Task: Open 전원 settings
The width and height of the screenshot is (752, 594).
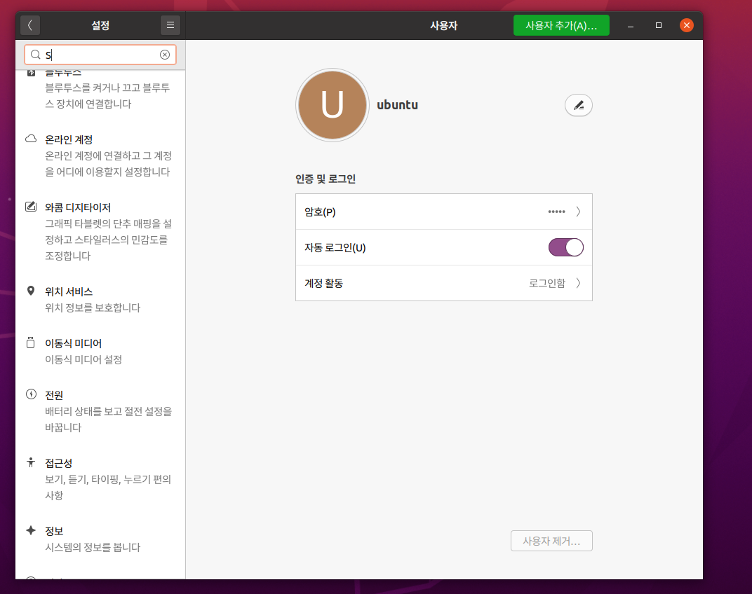Action: 100,411
